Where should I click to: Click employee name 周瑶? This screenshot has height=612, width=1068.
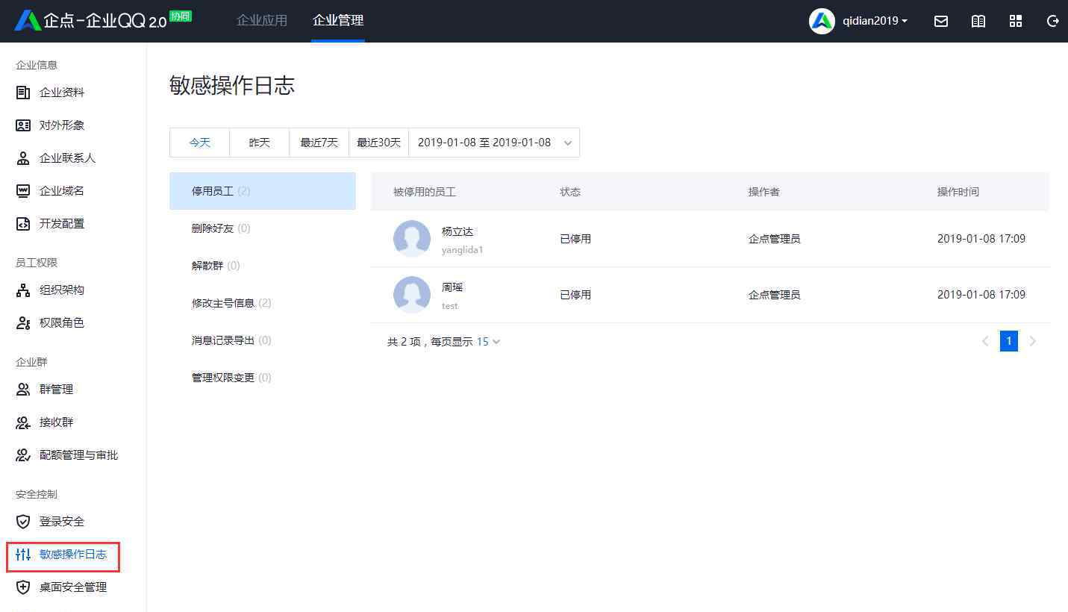[x=452, y=287]
